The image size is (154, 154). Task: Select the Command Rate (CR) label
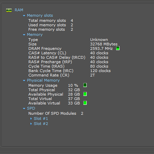(49, 75)
